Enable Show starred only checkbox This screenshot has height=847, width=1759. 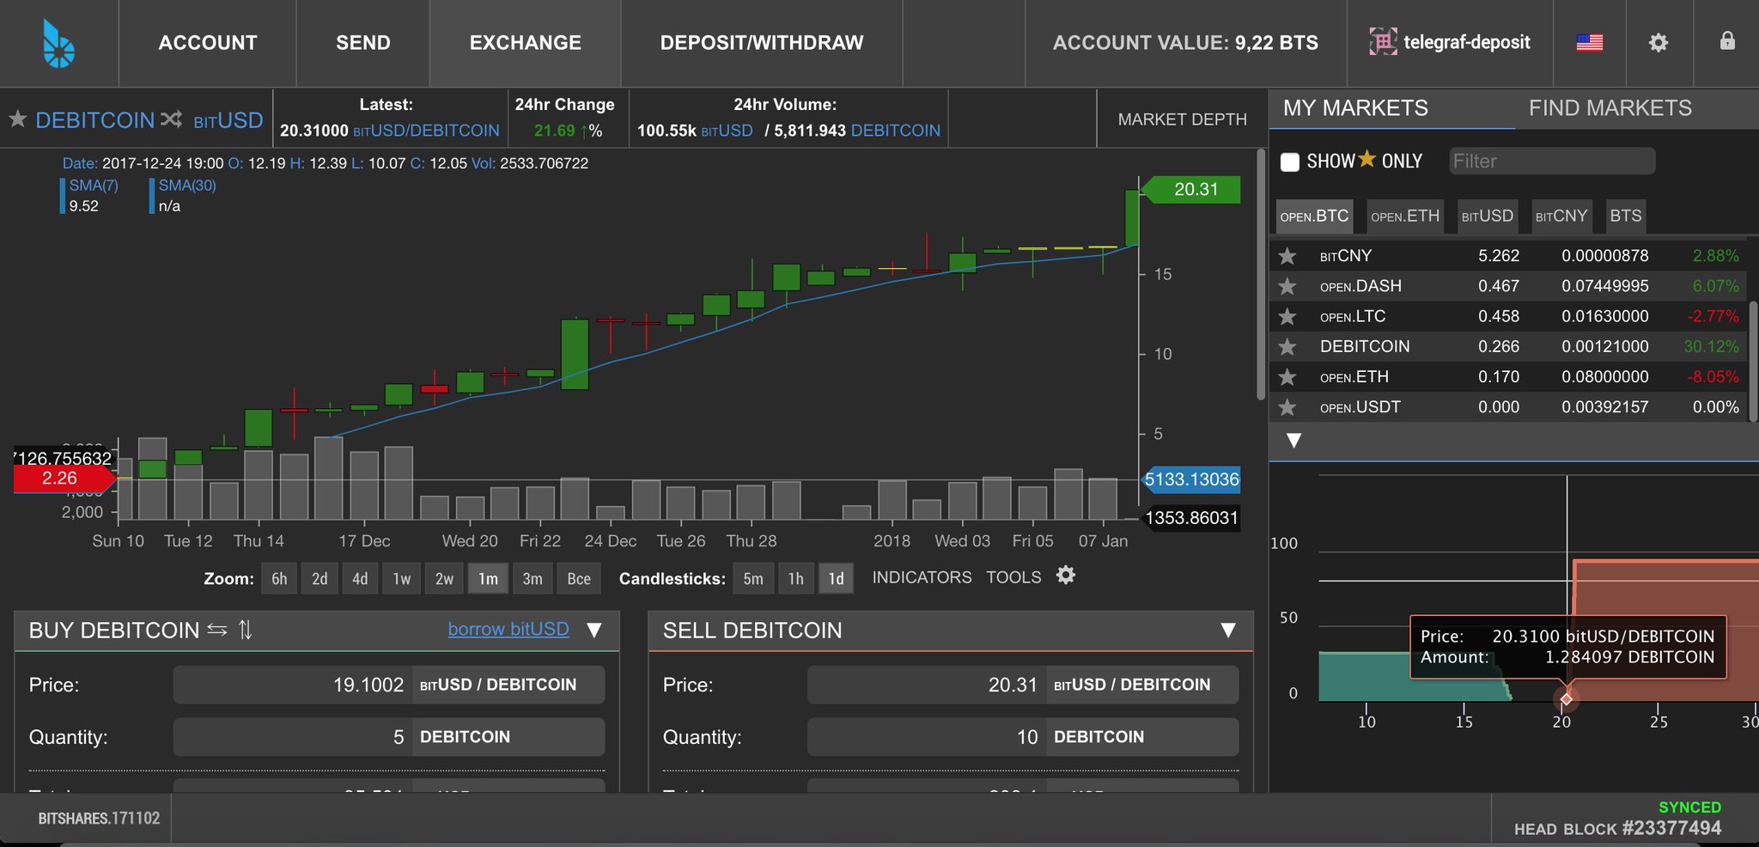1290,161
